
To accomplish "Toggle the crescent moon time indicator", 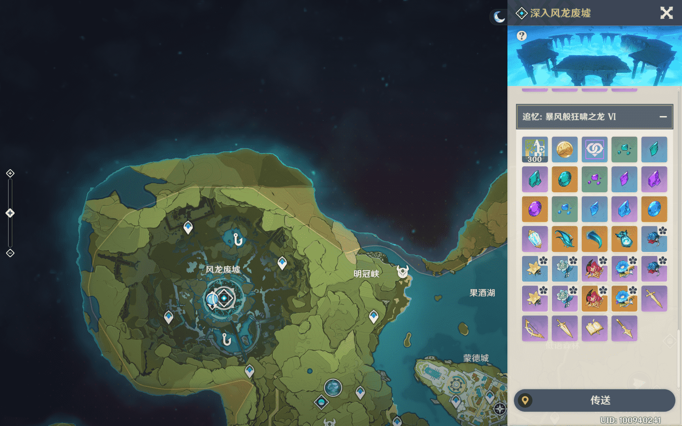I will click(499, 17).
